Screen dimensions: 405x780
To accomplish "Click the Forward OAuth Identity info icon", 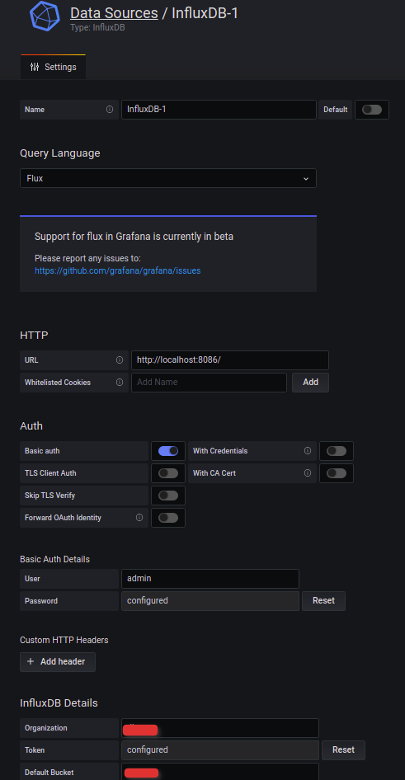I will [139, 518].
